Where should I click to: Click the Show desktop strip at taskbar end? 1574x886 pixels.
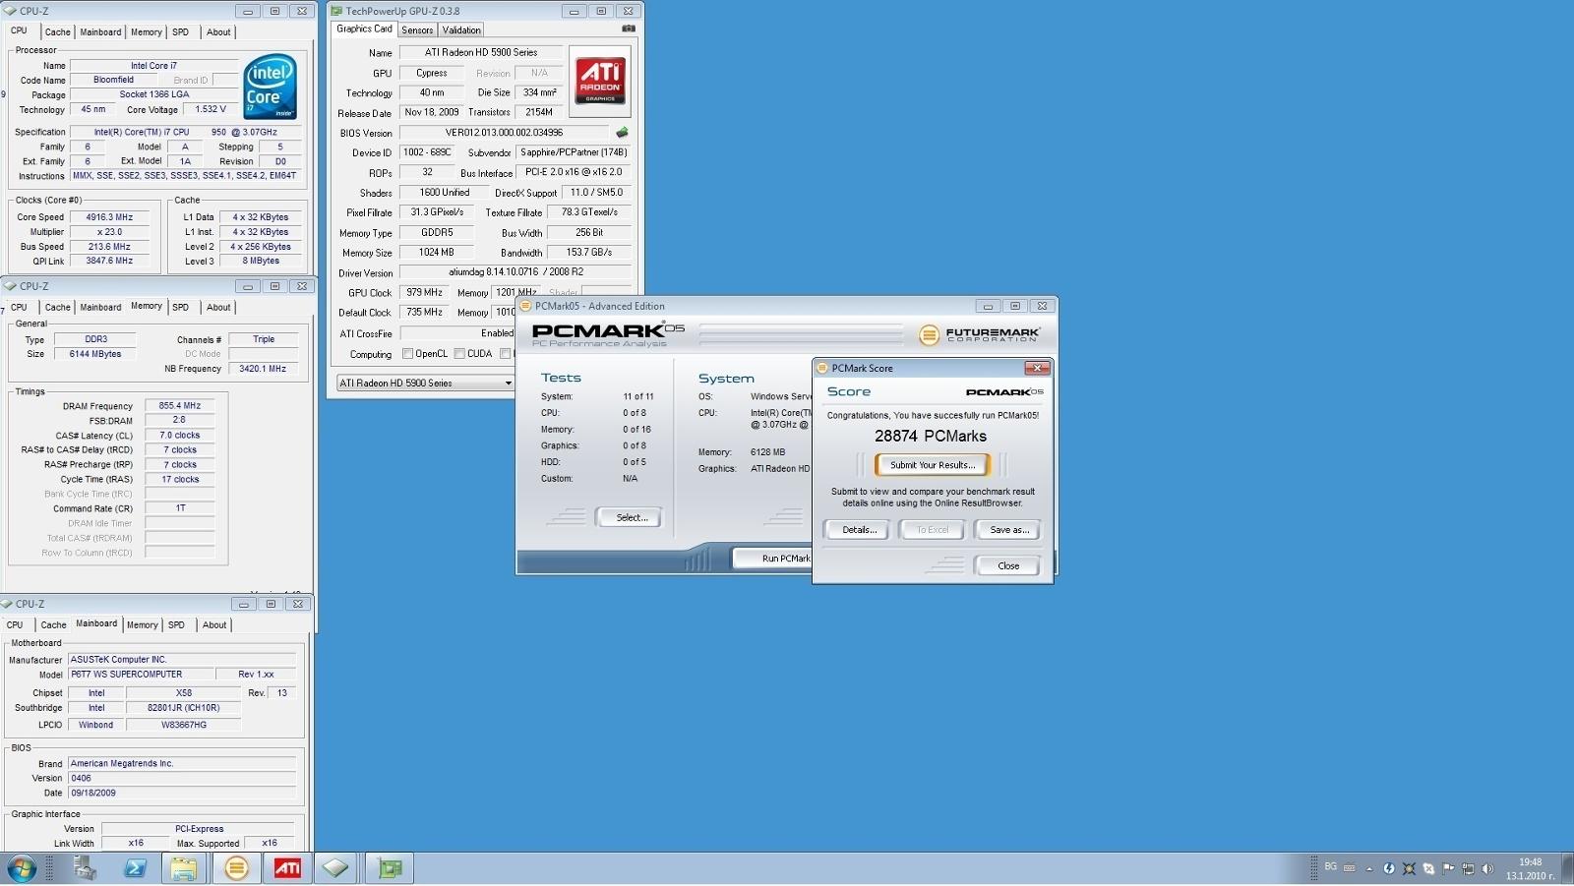[x=1566, y=868]
